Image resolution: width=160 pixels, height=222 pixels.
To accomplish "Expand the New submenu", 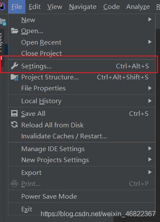I will coord(82,20).
